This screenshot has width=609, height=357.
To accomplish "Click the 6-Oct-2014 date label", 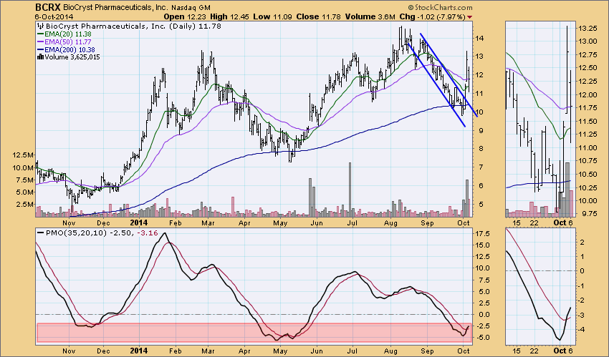I will pos(54,16).
